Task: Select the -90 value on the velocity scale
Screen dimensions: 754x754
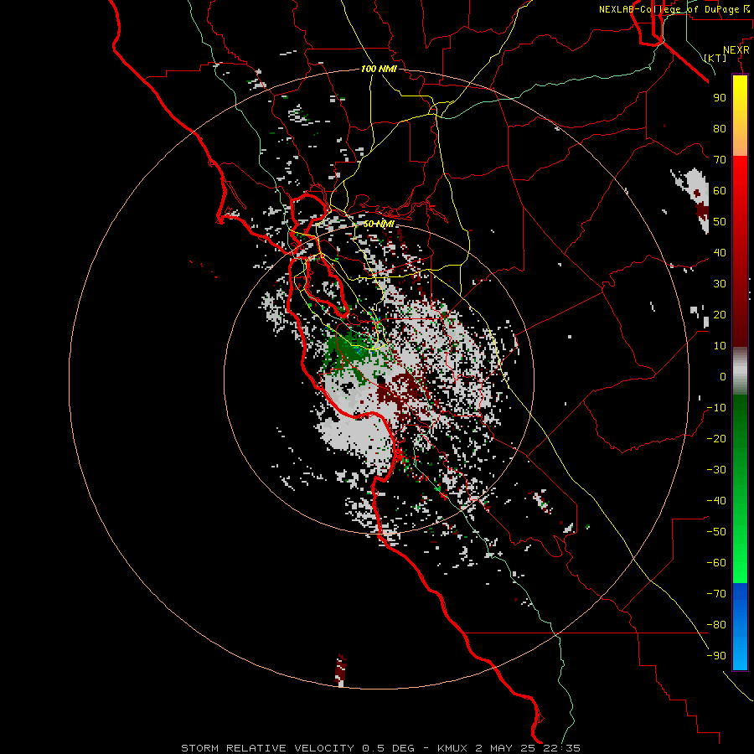Action: pyautogui.click(x=716, y=656)
